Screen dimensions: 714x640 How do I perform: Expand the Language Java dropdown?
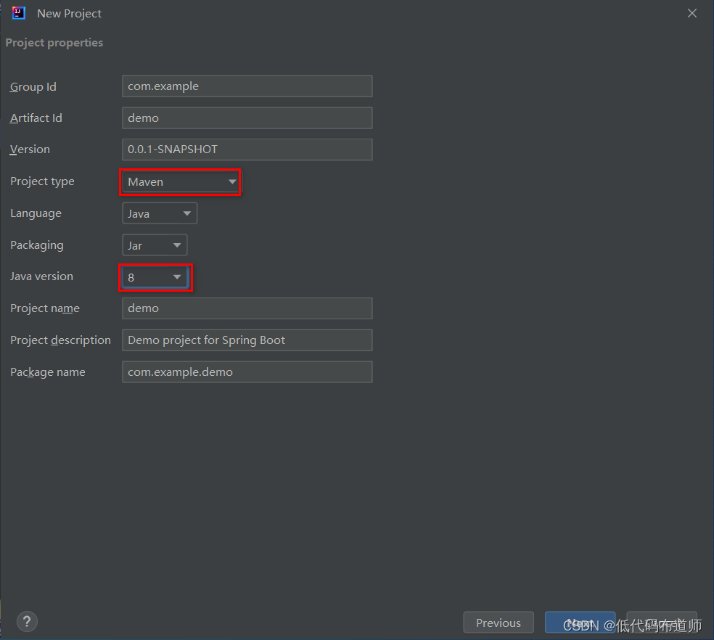[x=160, y=213]
